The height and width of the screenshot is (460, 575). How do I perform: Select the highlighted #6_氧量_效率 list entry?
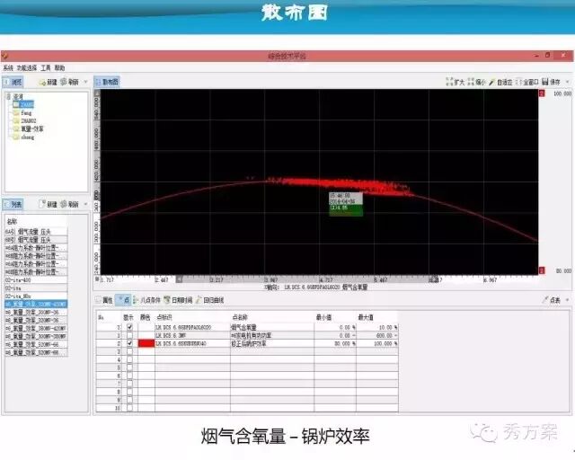tap(36, 304)
